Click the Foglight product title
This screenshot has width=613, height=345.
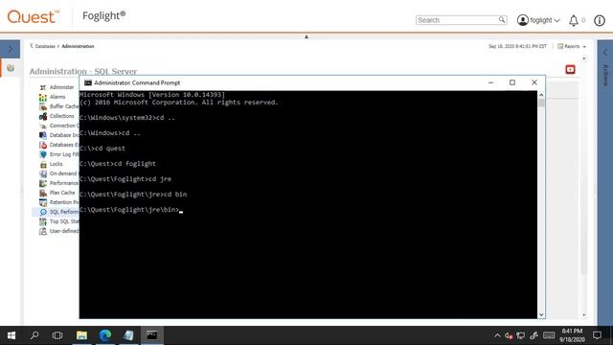[104, 15]
